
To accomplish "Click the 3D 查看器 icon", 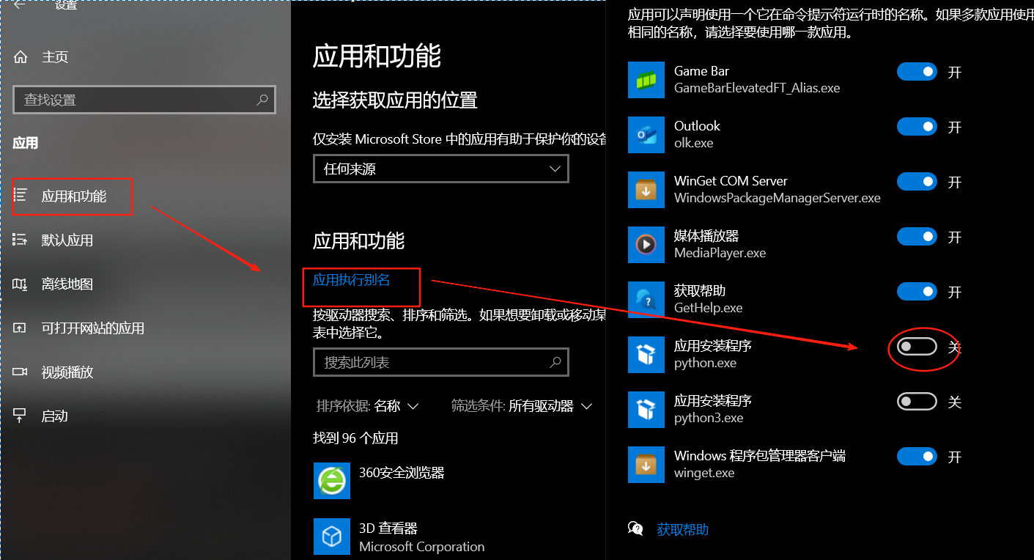I will (331, 536).
